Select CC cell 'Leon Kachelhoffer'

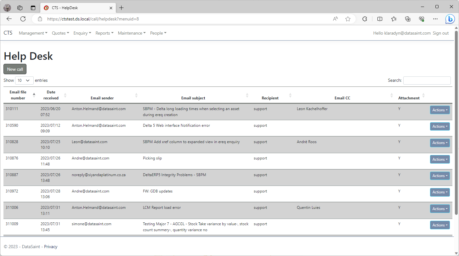coord(312,109)
